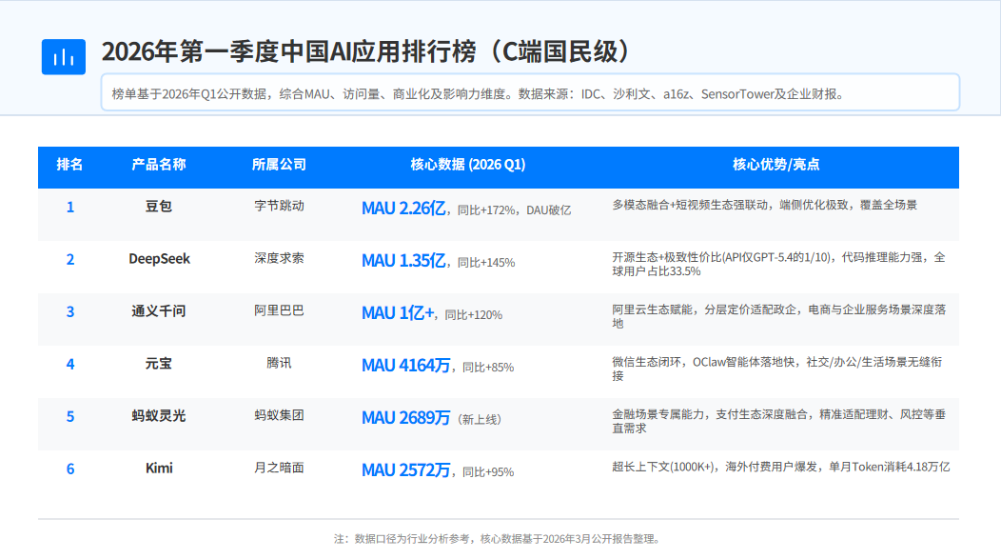Click the MAU 1.35亿 value
Screen dimensions: 1001x559
point(403,261)
